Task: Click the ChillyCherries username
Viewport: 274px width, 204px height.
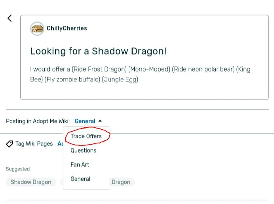Action: (67, 28)
